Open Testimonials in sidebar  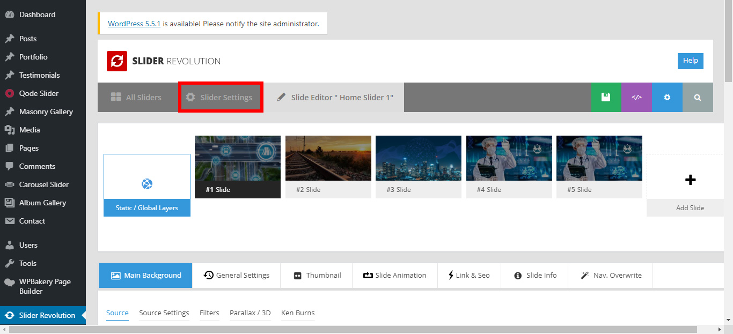(x=43, y=75)
